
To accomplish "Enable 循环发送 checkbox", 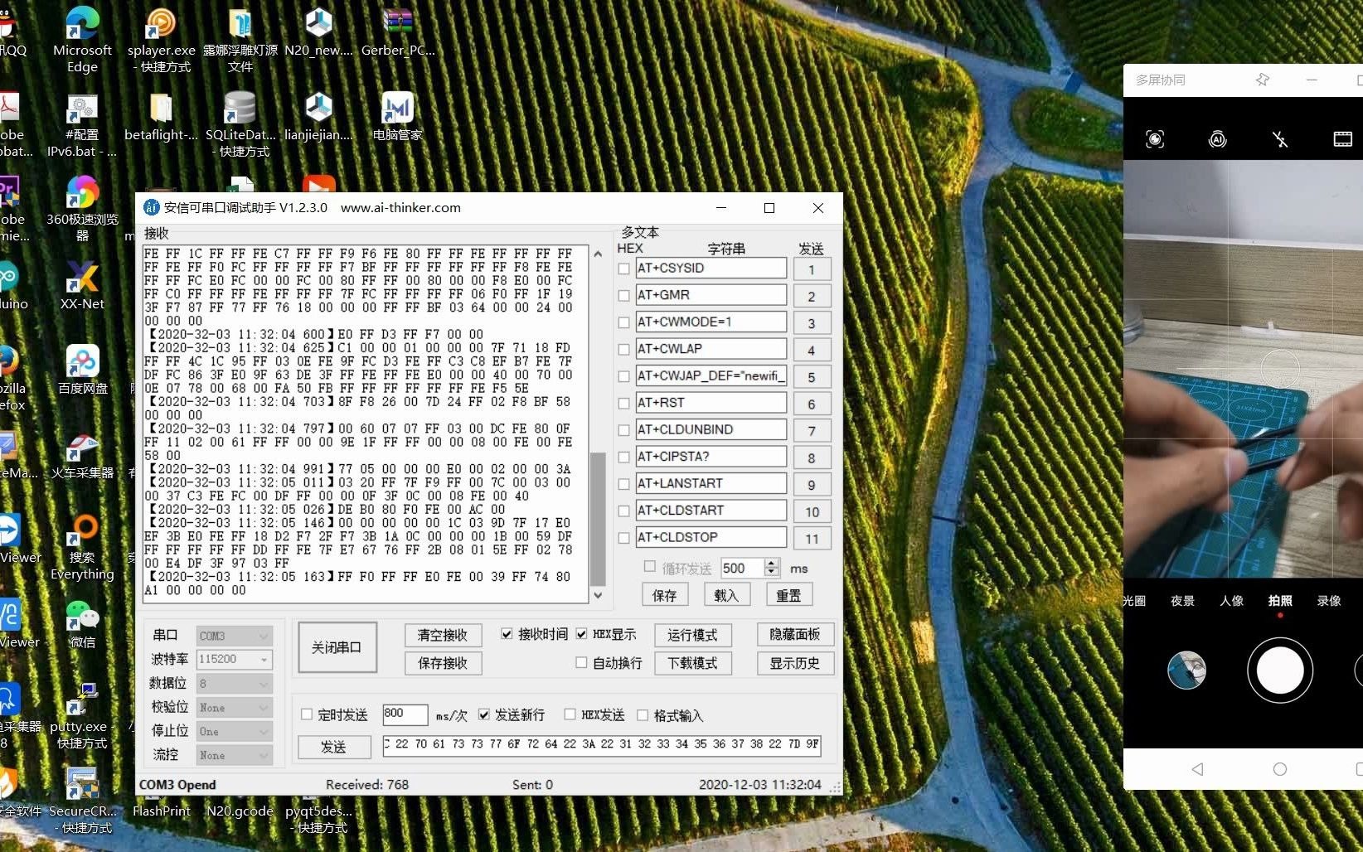I will point(650,567).
